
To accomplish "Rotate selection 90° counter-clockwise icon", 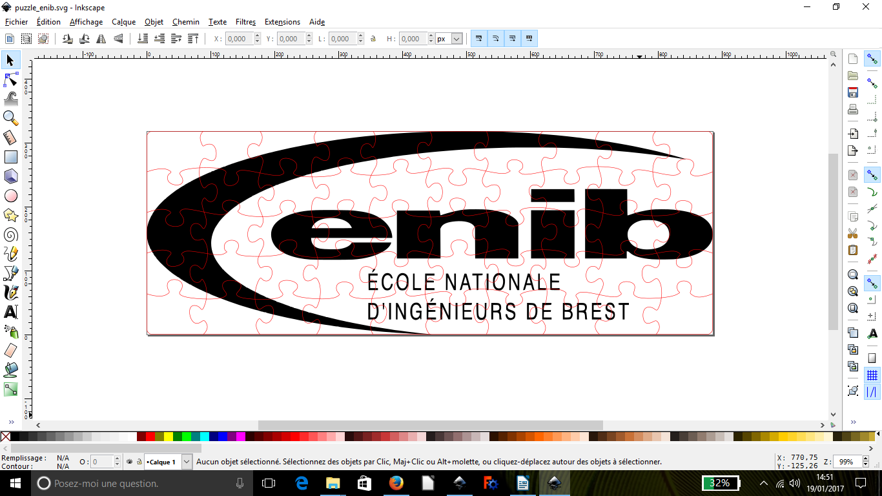I will click(x=67, y=39).
